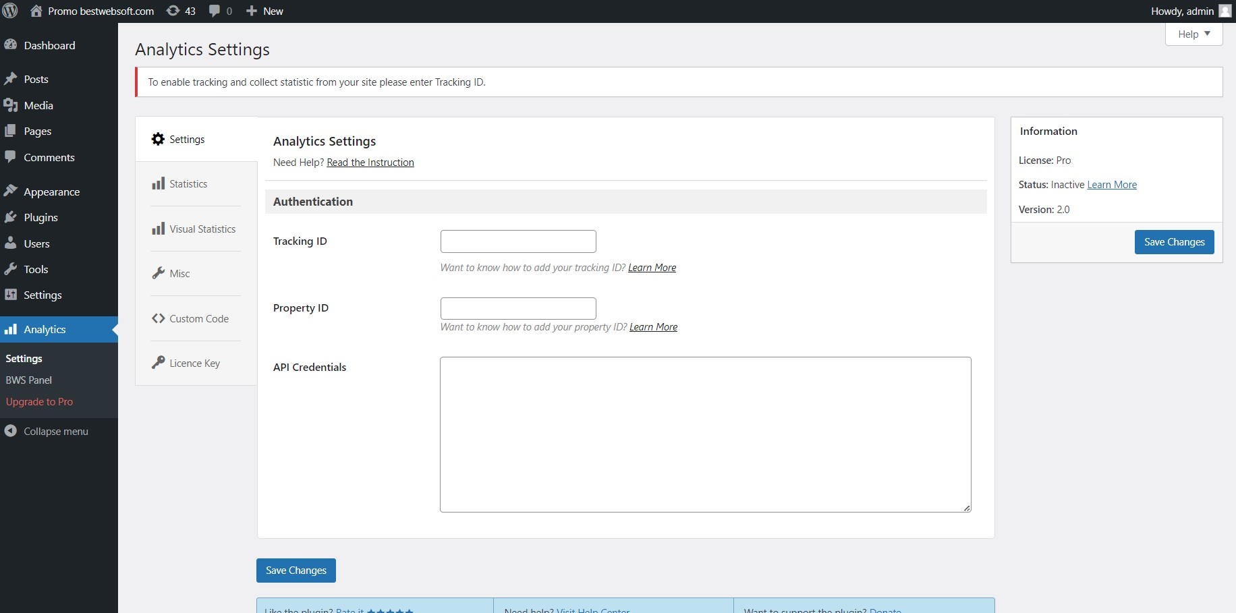Click the Users person icon
The height and width of the screenshot is (613, 1236).
(10, 243)
